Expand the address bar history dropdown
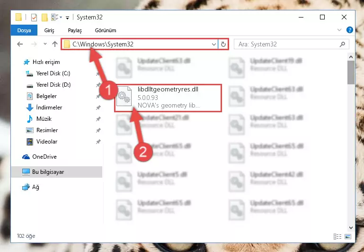This screenshot has height=252, width=364. [x=214, y=44]
